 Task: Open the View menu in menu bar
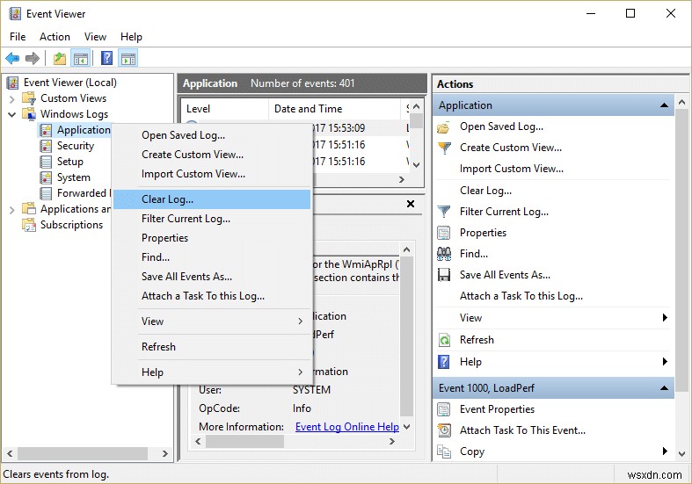pyautogui.click(x=95, y=37)
